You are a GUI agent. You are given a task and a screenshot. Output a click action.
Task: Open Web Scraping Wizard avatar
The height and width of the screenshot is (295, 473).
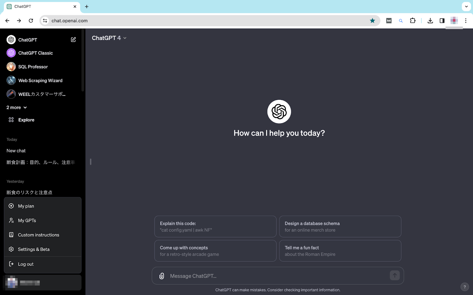11,80
